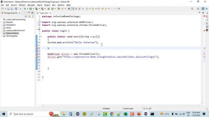Expand the Techeraglobal project
The image size is (209, 117).
(x=2, y=36)
